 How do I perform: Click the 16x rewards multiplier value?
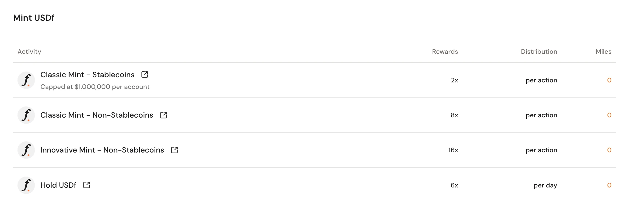pos(453,150)
